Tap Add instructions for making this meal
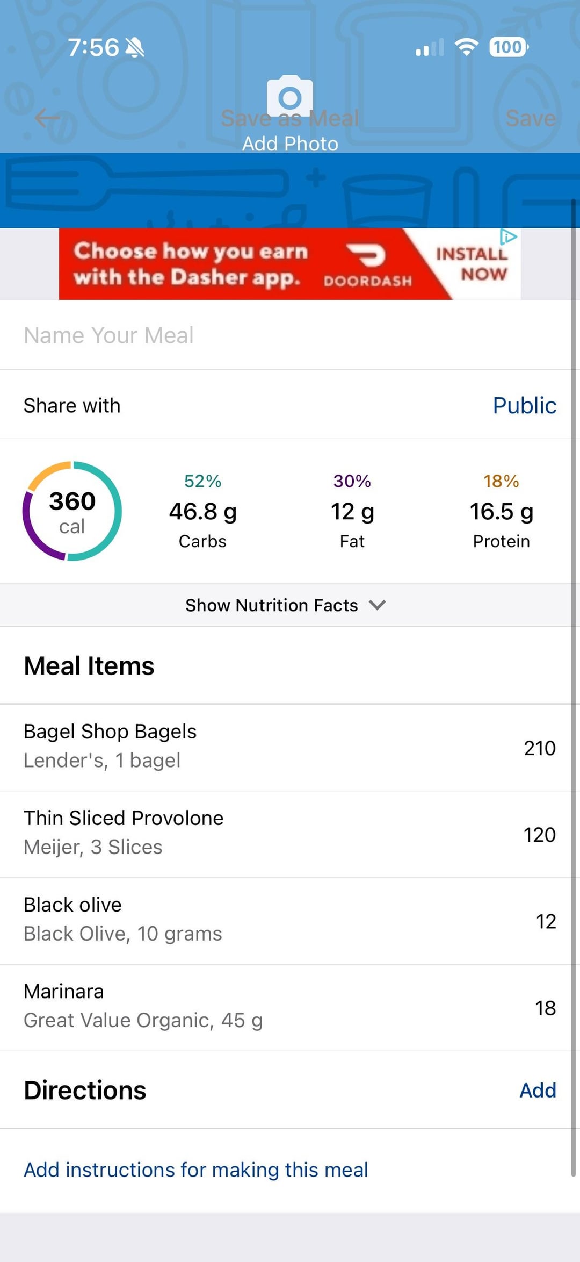Screen dimensions: 580x1262 pos(196,1170)
